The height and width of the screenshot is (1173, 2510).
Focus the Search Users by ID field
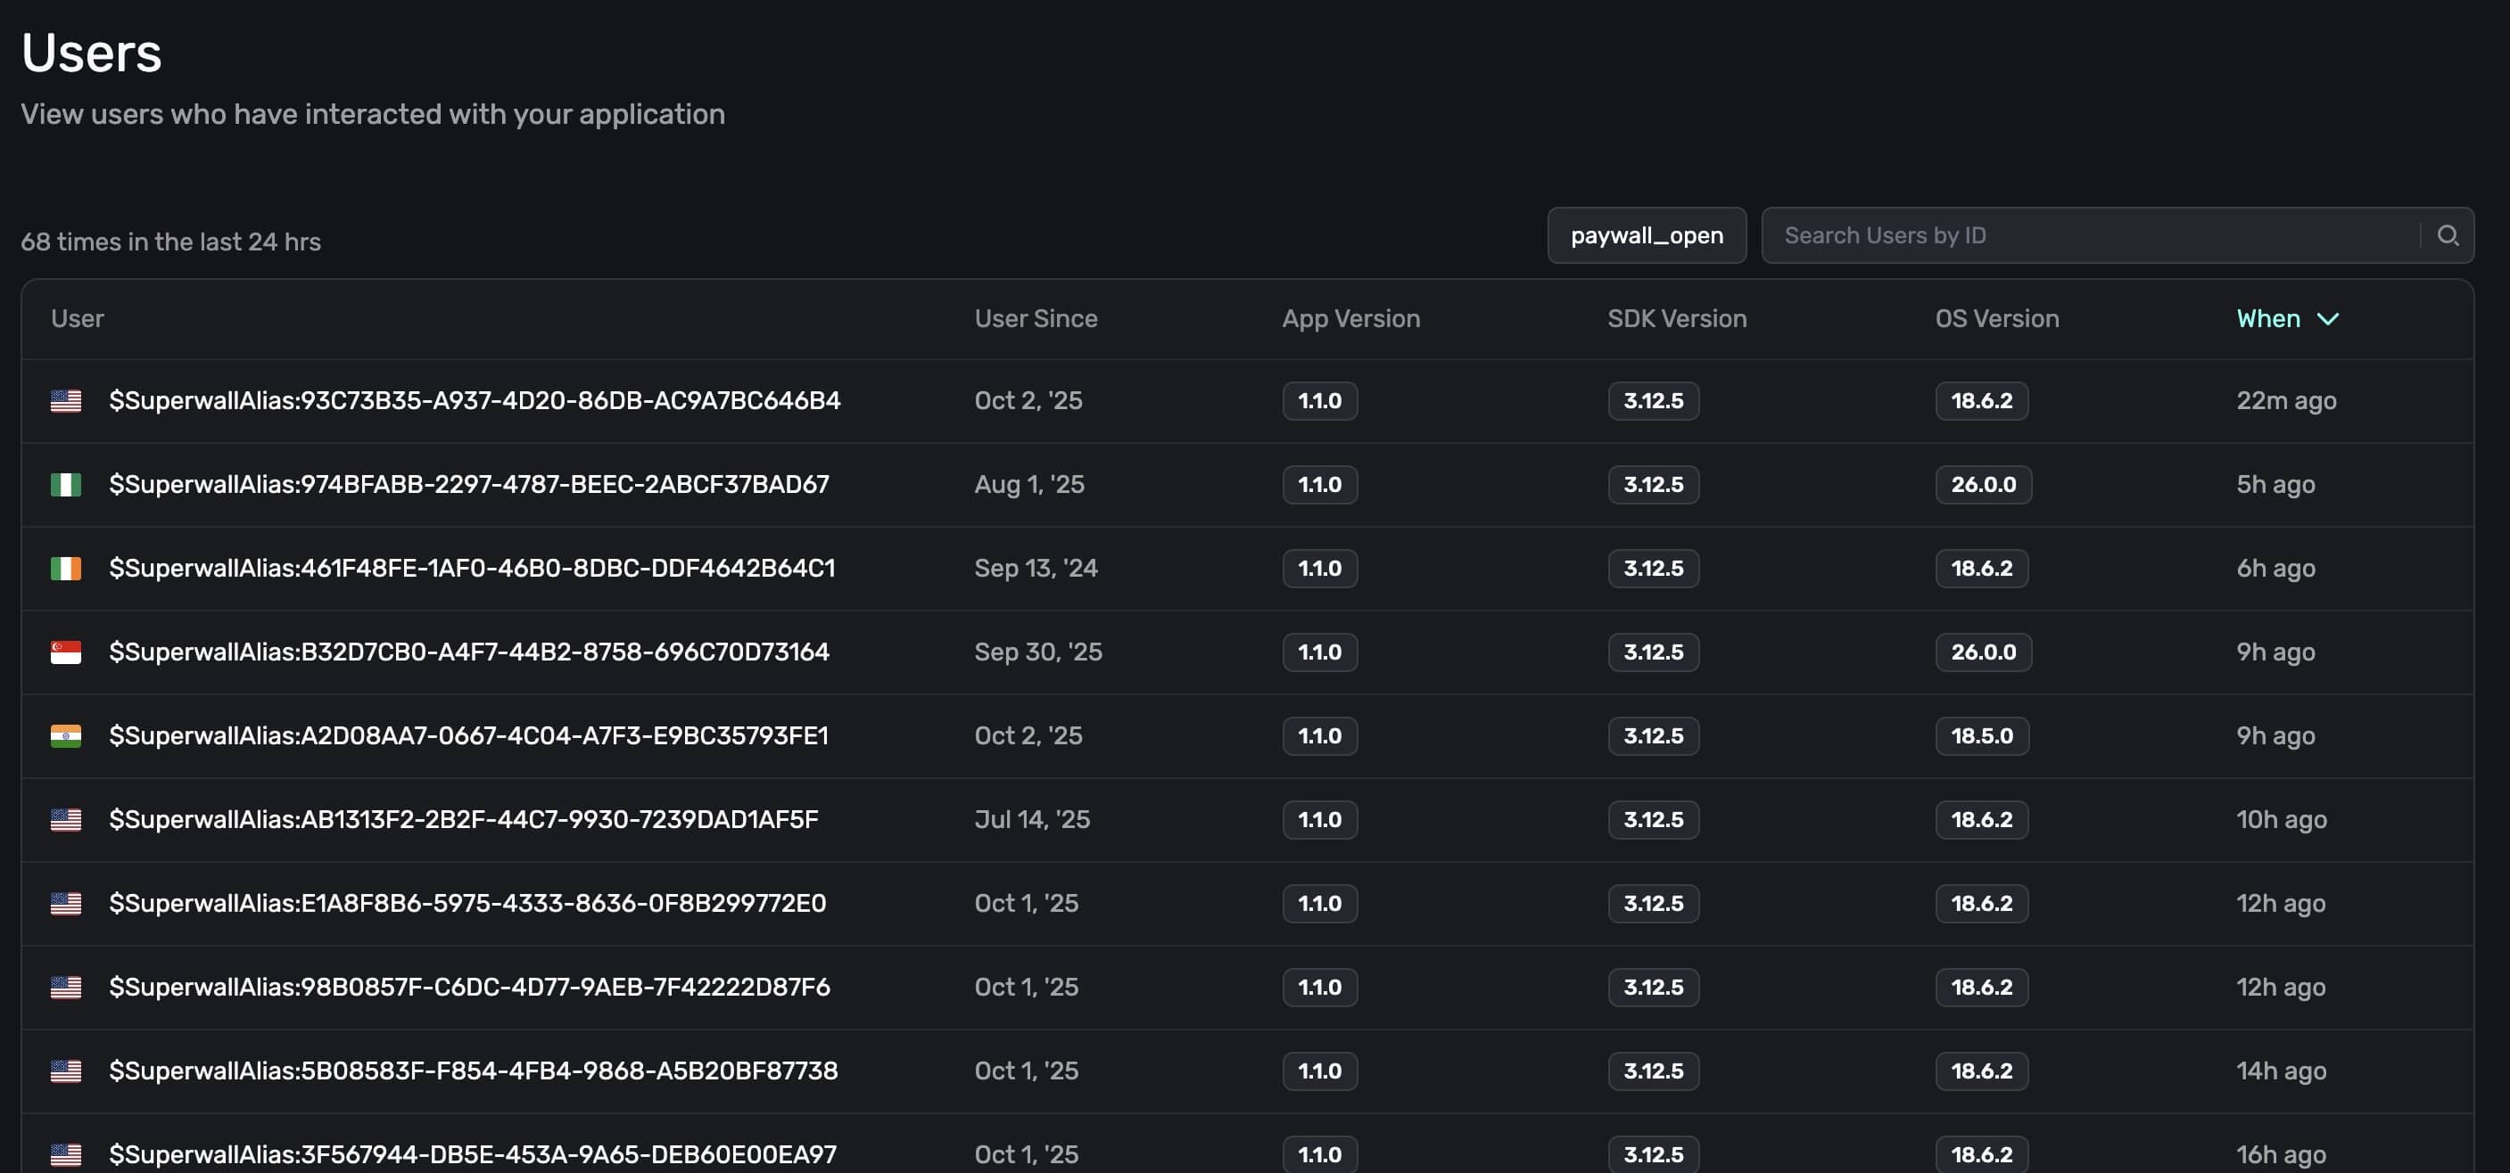(2085, 235)
